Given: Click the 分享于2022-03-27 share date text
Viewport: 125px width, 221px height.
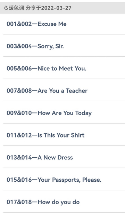Looking at the screenshot, I should tap(49, 8).
